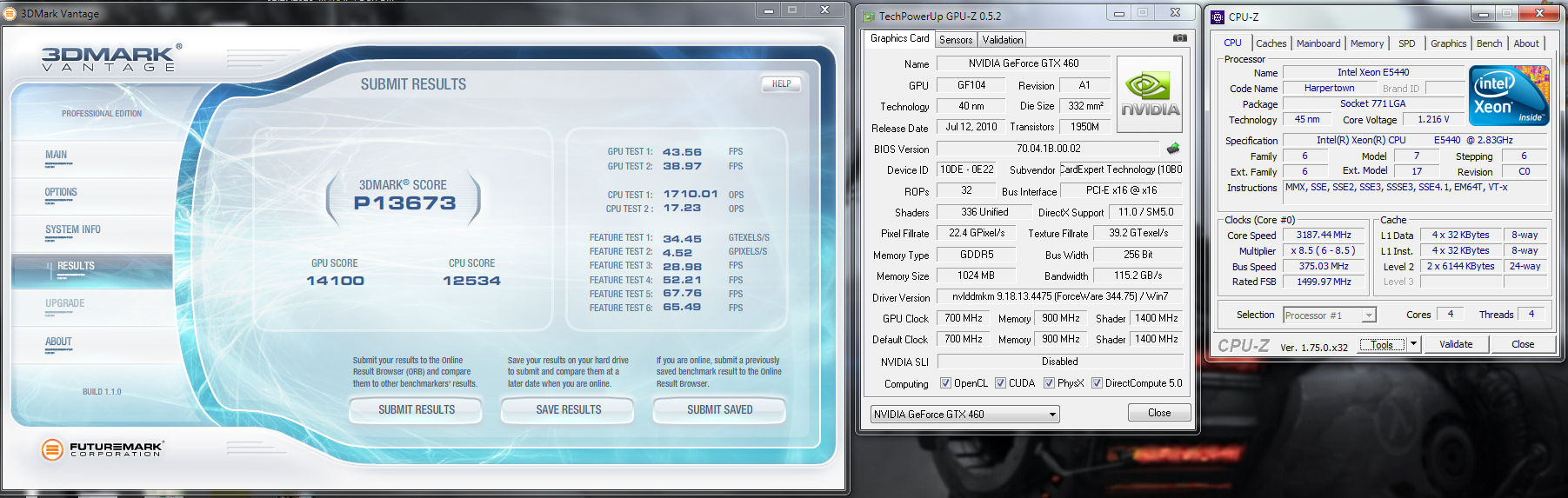Click the BIOS save chip icon in GPU-Z
Image resolution: width=1568 pixels, height=498 pixels.
click(1173, 149)
